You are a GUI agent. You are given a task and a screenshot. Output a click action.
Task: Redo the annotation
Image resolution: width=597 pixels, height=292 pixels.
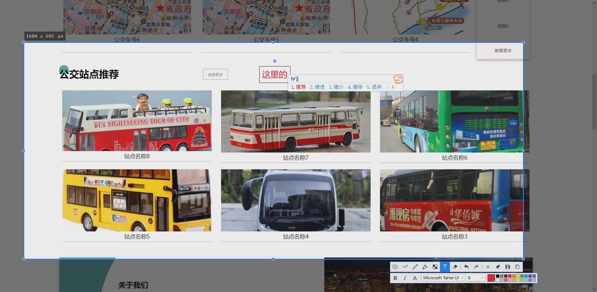point(476,267)
